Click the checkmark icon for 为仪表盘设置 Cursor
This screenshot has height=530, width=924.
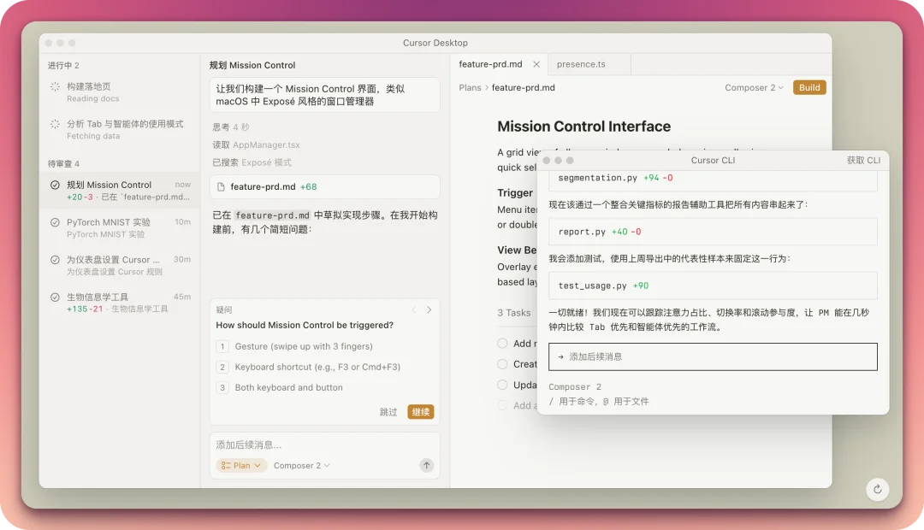pyautogui.click(x=55, y=260)
